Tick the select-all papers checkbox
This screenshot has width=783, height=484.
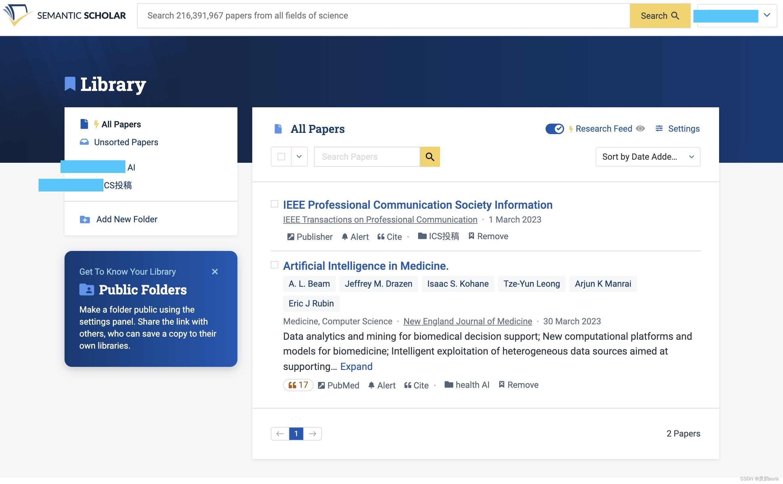pos(281,157)
